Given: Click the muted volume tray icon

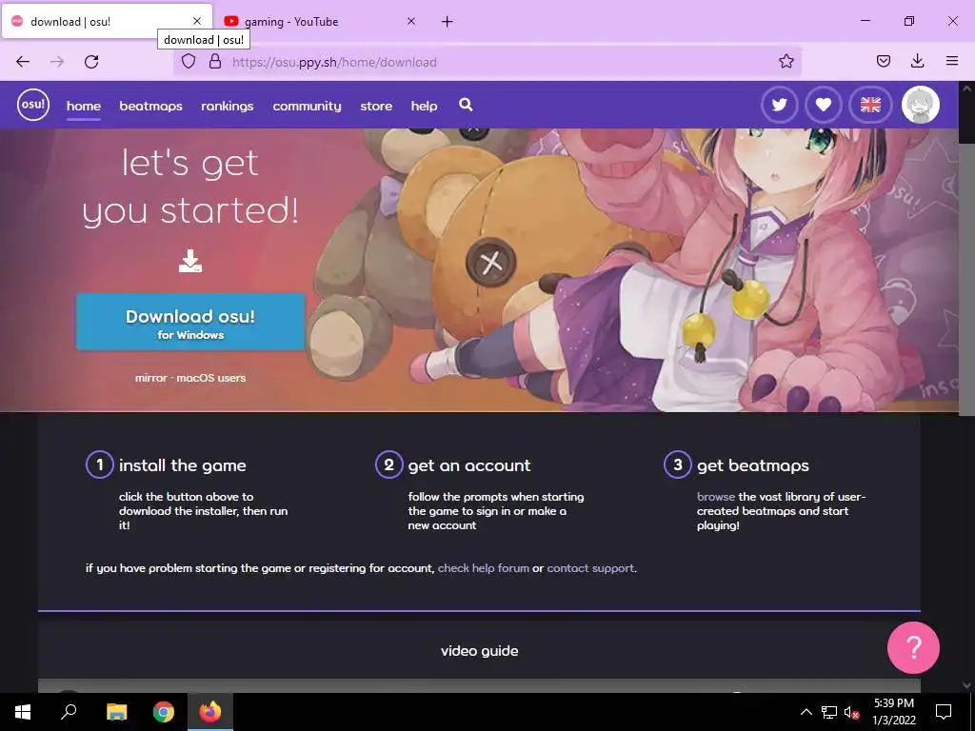Looking at the screenshot, I should pos(851,712).
